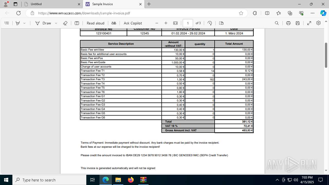The height and width of the screenshot is (185, 329).
Task: Open Browser essentials heart icon
Action: click(x=301, y=13)
